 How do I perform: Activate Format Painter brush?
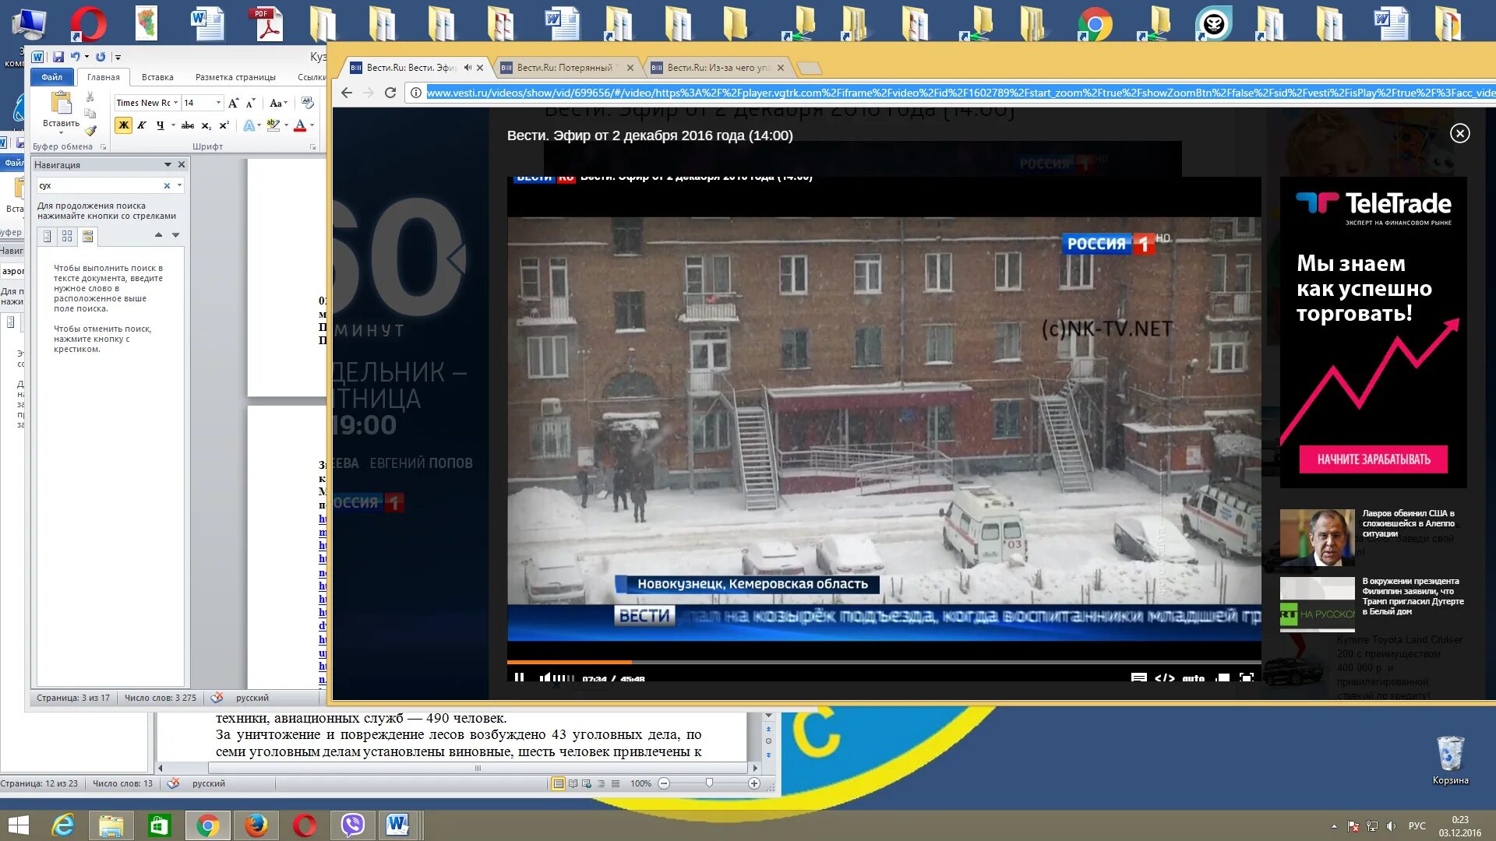coord(90,130)
